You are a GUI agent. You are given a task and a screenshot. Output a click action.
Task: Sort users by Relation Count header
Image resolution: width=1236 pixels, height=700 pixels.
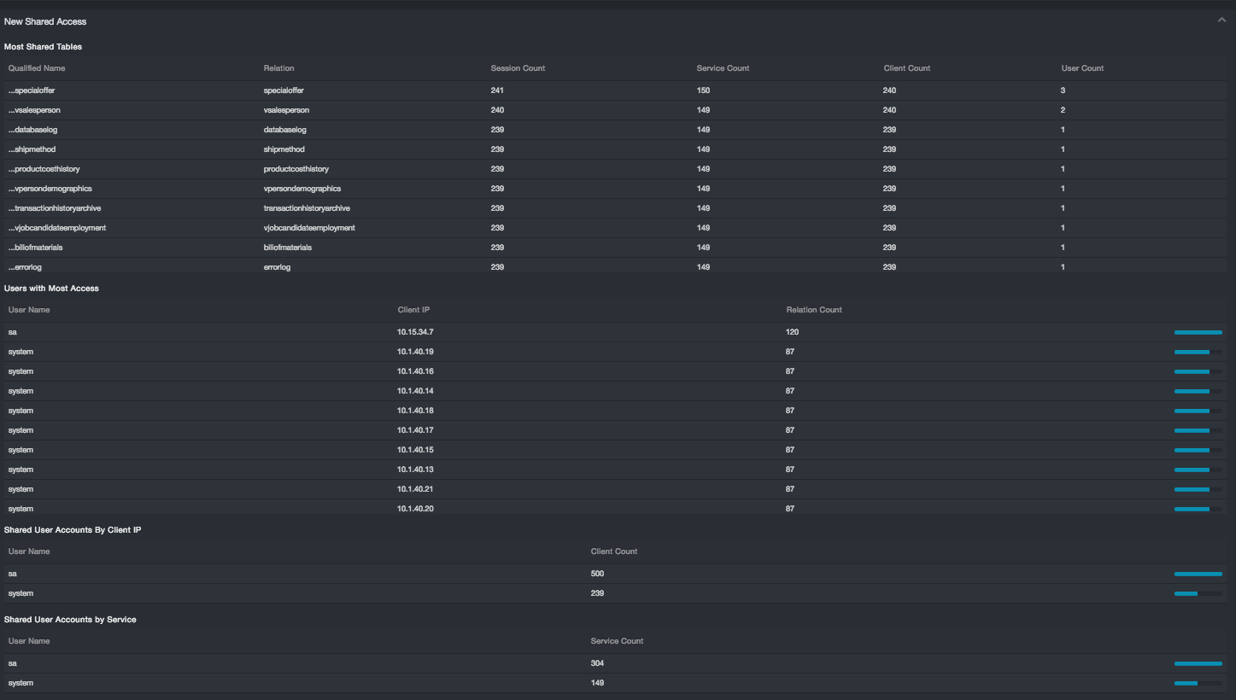pos(814,310)
